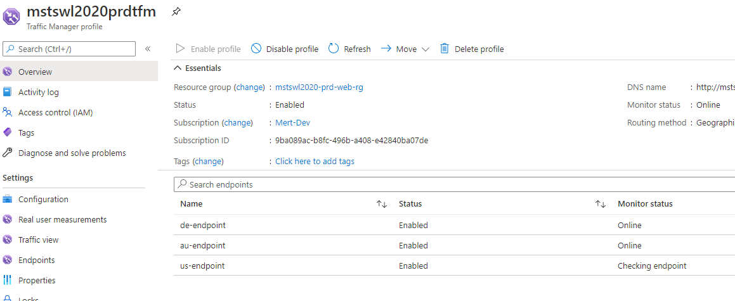Screen dimensions: 735x301
Task: Click the Settings section heading
Action: coord(18,178)
